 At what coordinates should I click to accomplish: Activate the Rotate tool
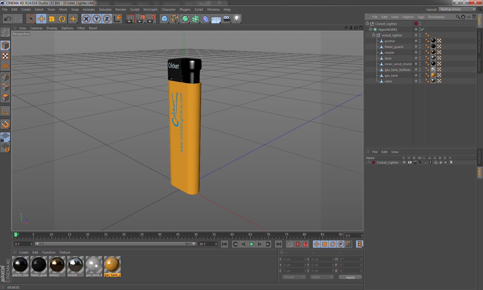(62, 19)
